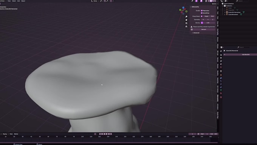The image size is (257, 145).
Task: Open the Add Modifier dropdown
Action: [240, 55]
